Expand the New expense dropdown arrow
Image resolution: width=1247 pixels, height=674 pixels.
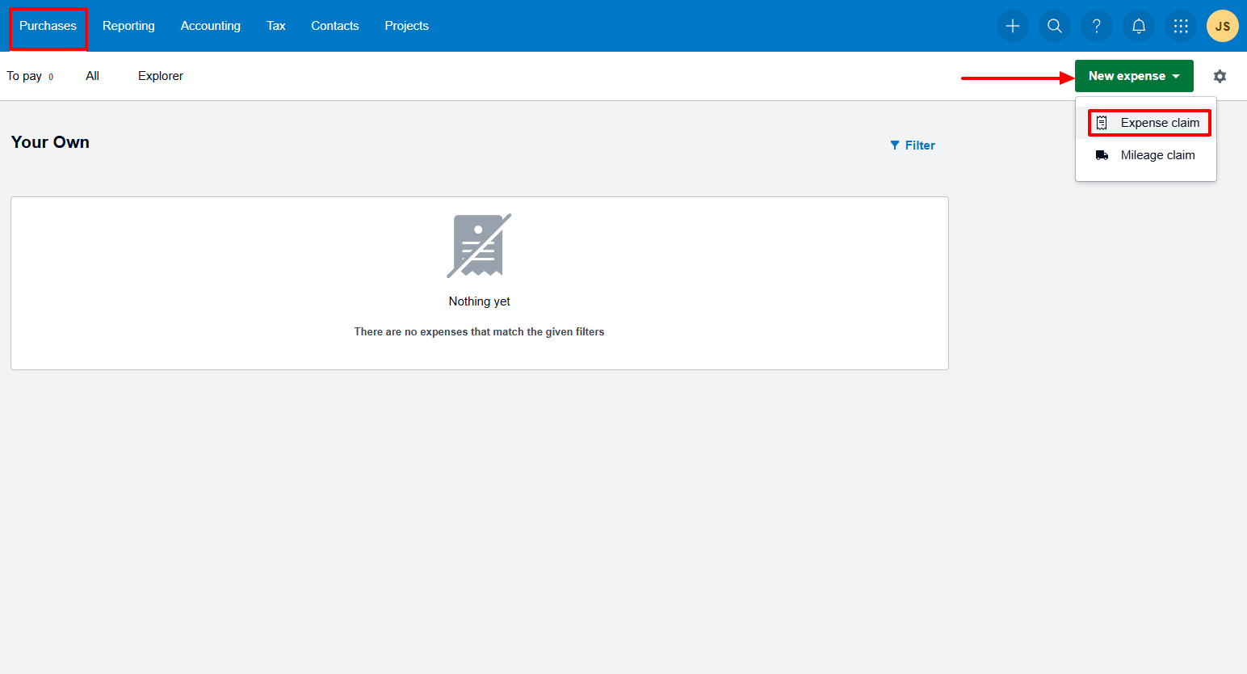(x=1175, y=75)
